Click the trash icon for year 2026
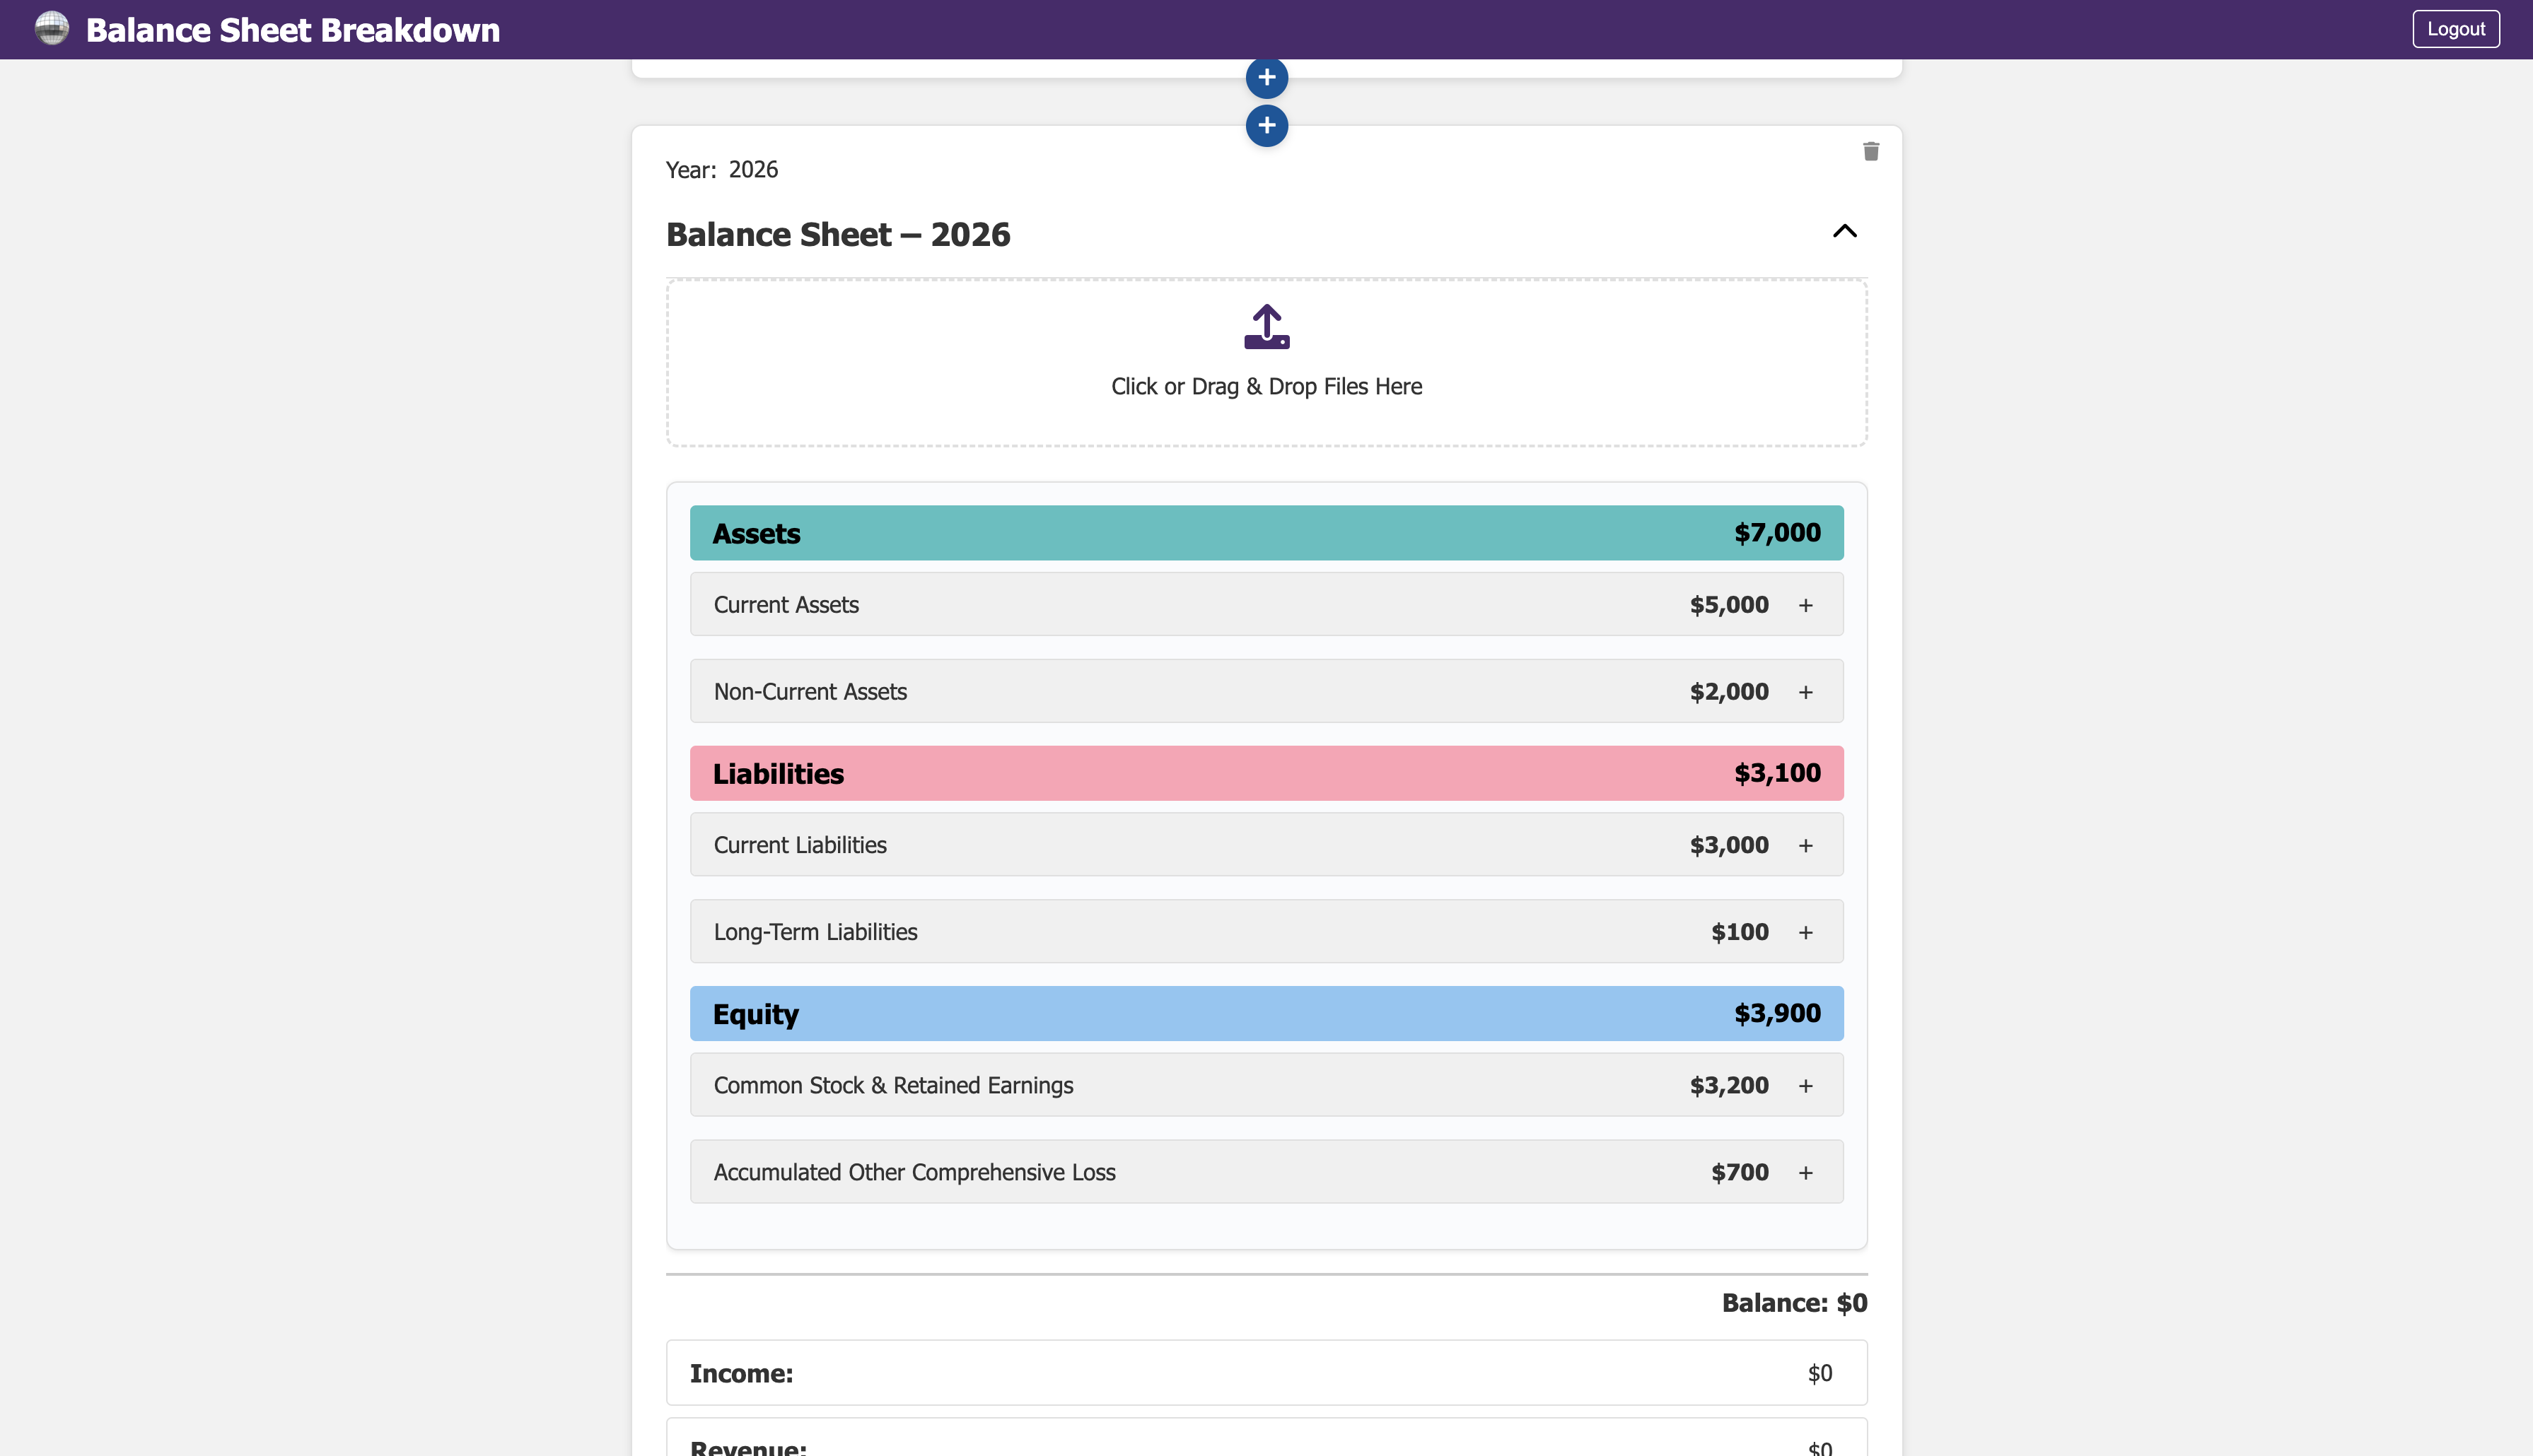2533x1456 pixels. [x=1870, y=151]
